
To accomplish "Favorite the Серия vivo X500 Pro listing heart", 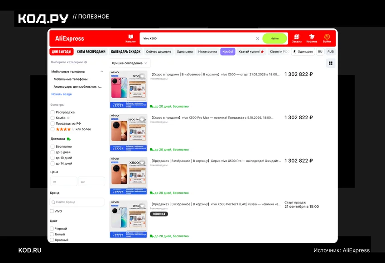I will point(142,163).
